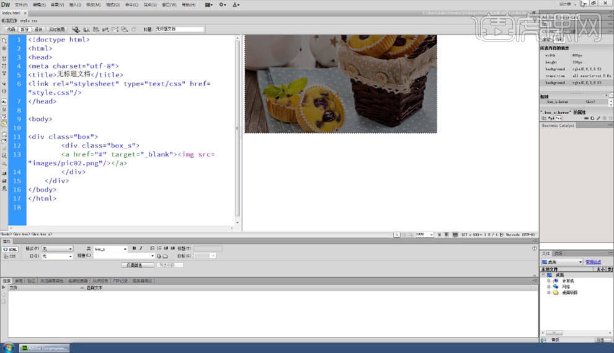Image resolution: width=614 pixels, height=353 pixels.
Task: Click the browse for file folder icon
Action: click(165, 256)
